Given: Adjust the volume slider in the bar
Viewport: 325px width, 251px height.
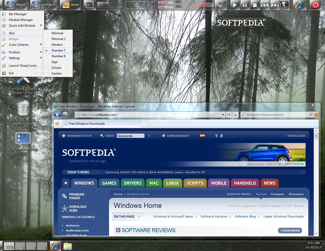Looking at the screenshot, I should coord(205,5).
